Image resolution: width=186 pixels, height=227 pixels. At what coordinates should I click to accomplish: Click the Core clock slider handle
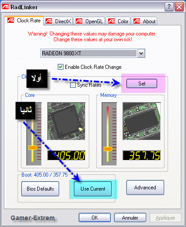coord(33,148)
